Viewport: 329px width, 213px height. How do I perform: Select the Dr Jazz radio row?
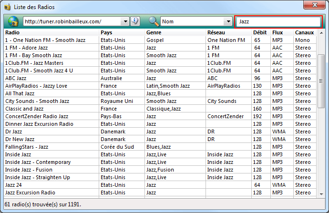(160, 132)
